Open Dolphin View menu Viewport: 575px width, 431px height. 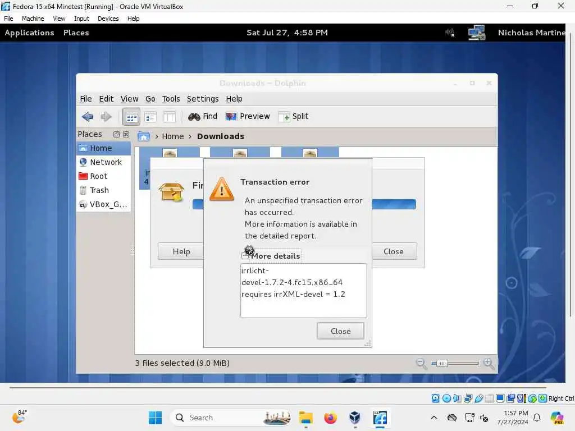click(130, 99)
